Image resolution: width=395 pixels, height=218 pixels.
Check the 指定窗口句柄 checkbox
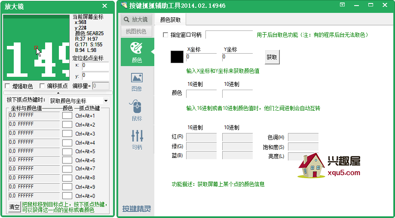click(165, 35)
